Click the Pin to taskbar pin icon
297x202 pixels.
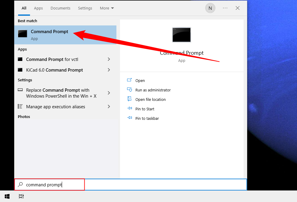point(129,118)
